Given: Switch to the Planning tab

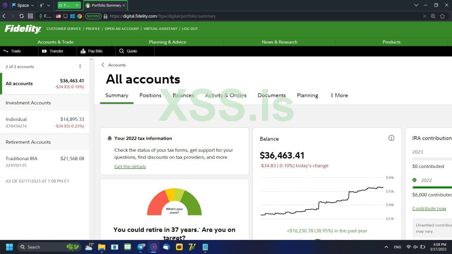Looking at the screenshot, I should tap(308, 95).
